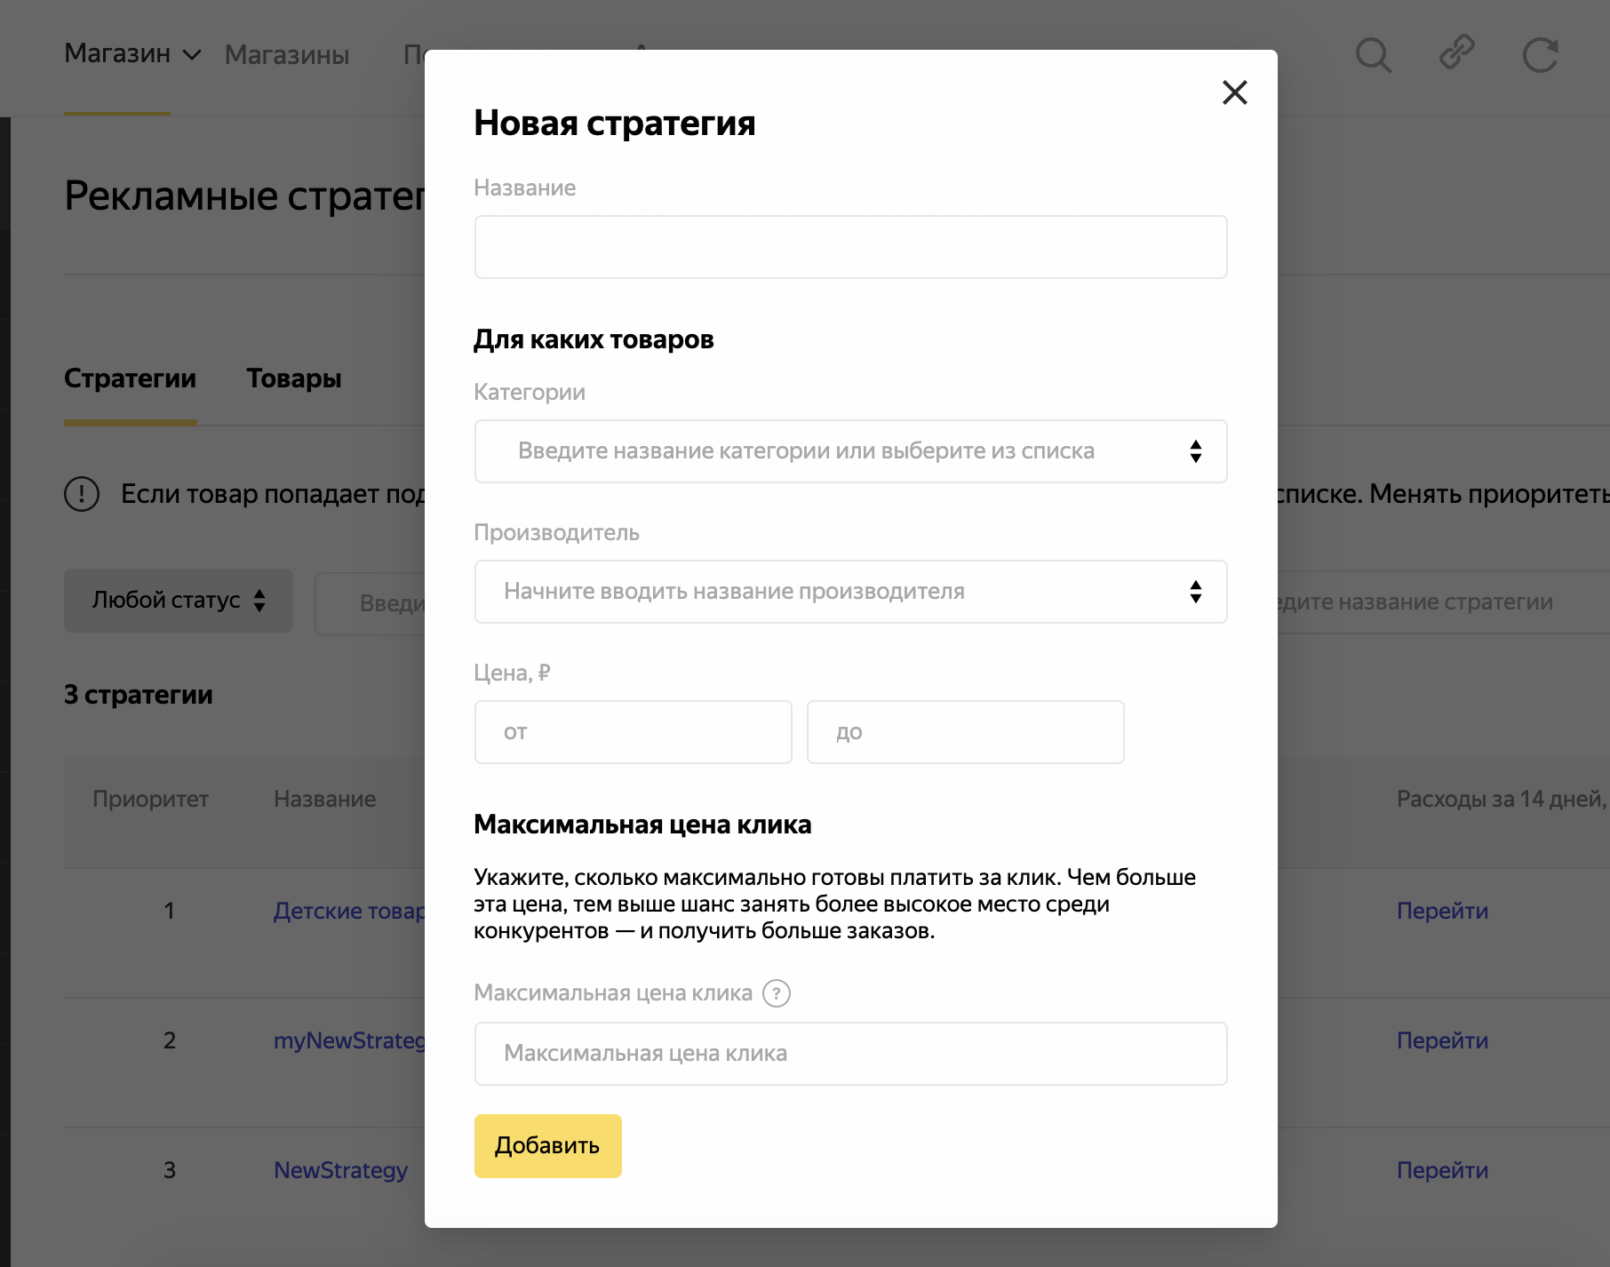Open the NewStrategy strategy link
Viewport: 1610px width, 1267px height.
point(340,1170)
